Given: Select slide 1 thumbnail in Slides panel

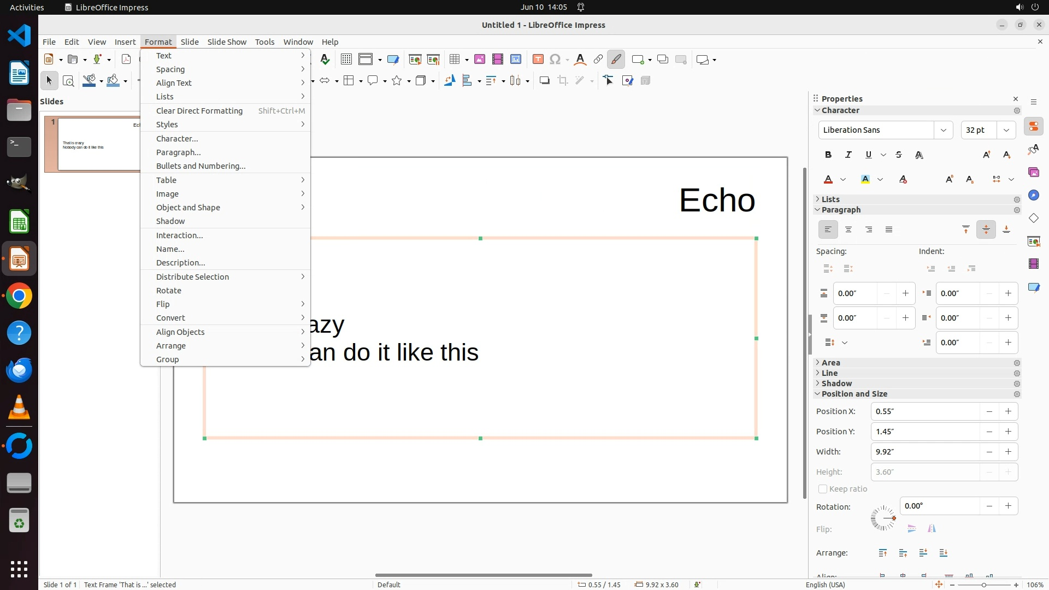Looking at the screenshot, I should coord(98,144).
